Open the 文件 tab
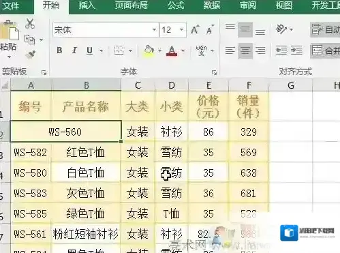This screenshot has width=340, height=253. point(11,5)
